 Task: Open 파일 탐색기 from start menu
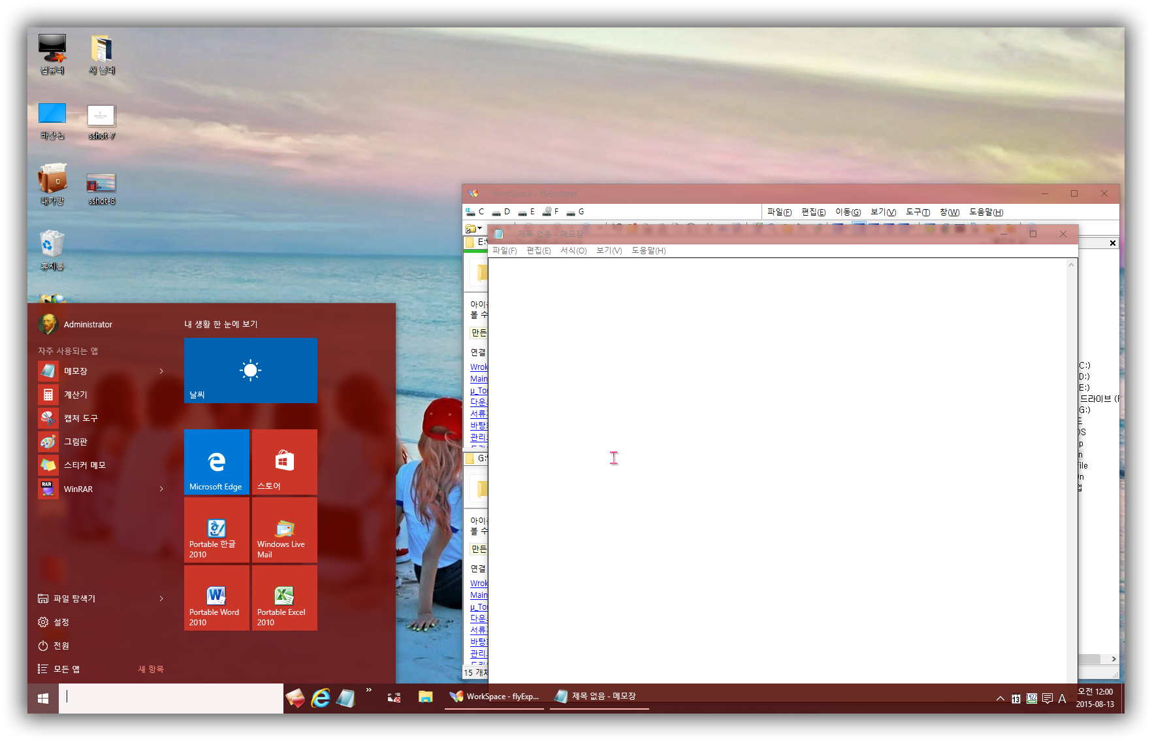coord(67,599)
